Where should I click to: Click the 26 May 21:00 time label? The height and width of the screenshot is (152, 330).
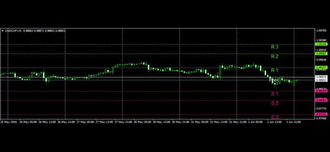coord(66,122)
